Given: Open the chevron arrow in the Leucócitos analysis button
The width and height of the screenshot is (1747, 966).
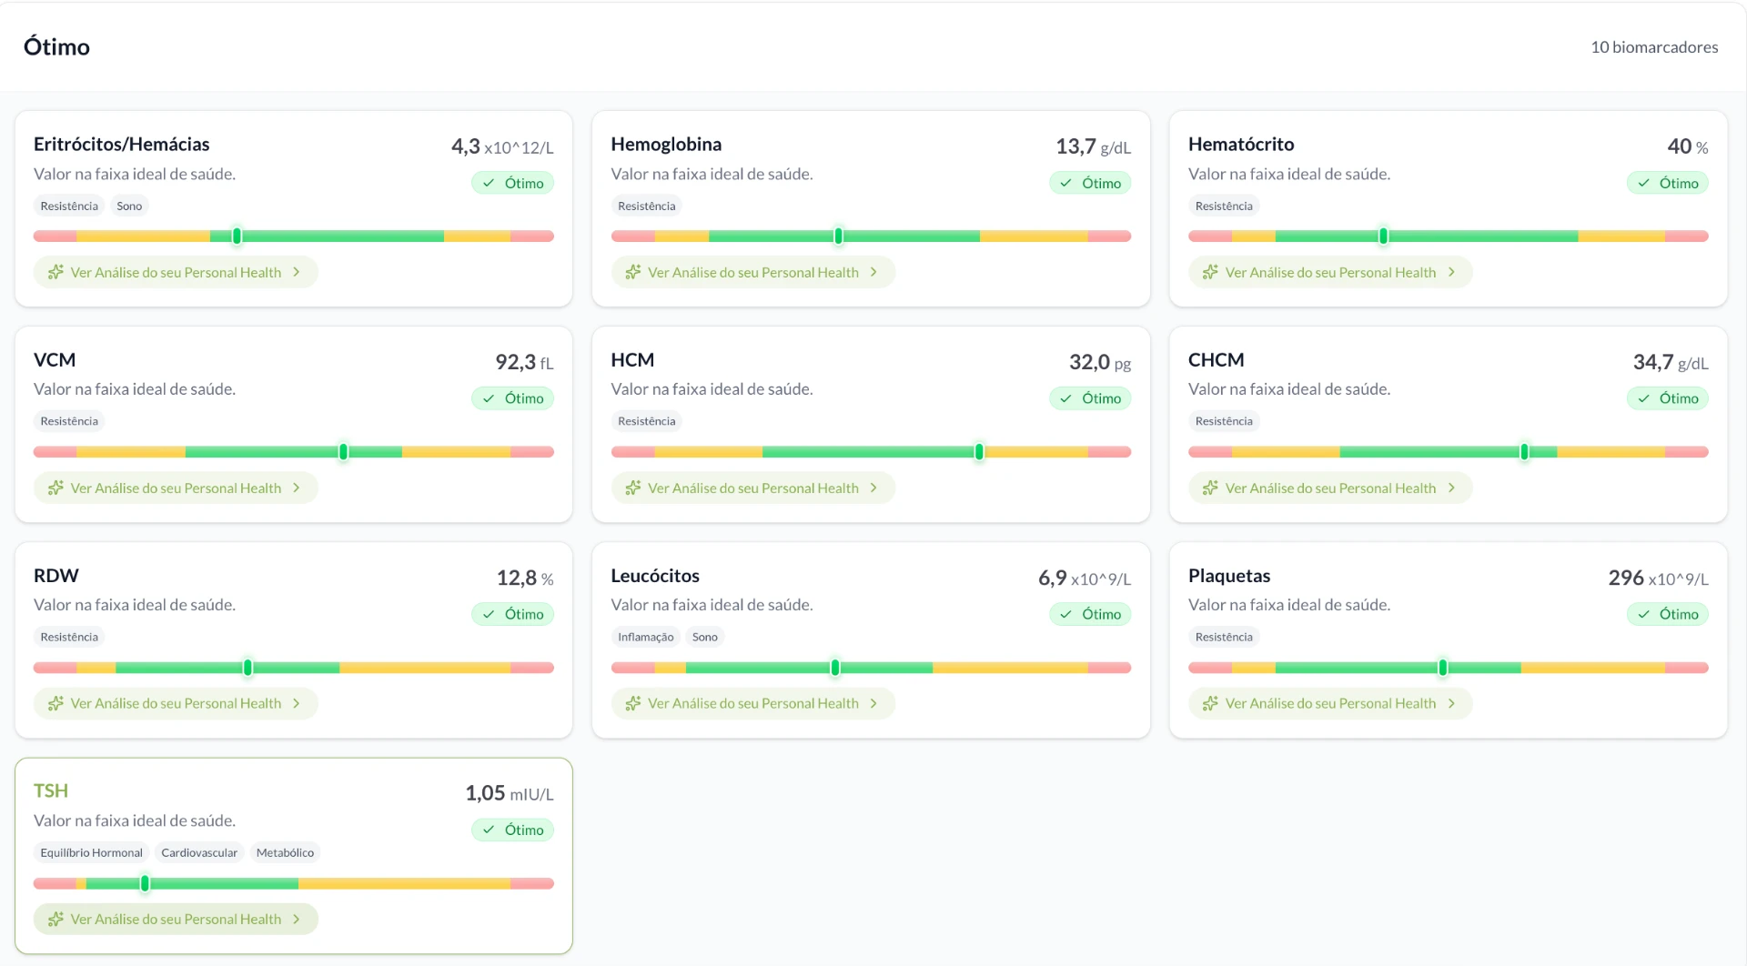Looking at the screenshot, I should (x=873, y=703).
